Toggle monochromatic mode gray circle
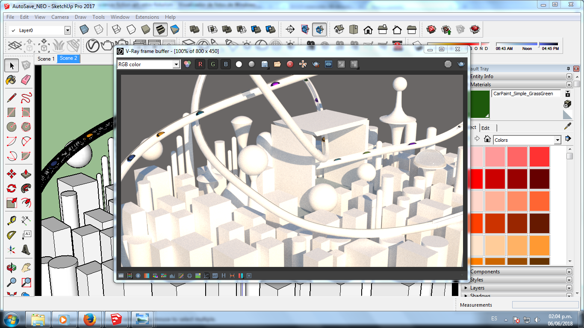Screen dimensions: 584x328 (x=252, y=64)
